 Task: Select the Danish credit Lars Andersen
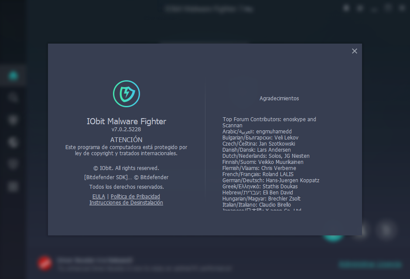point(256,150)
